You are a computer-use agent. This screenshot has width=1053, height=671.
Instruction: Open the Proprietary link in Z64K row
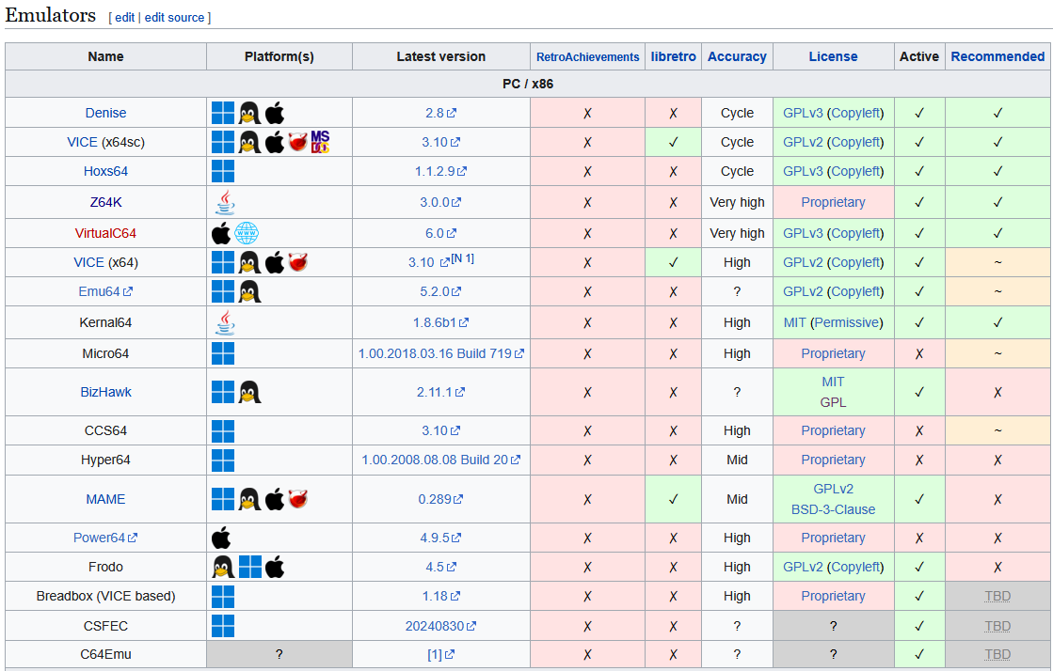833,202
